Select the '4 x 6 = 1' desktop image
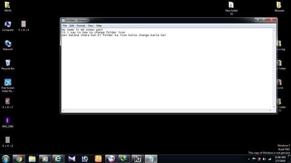The width and height of the screenshot is (291, 163). 8,103
